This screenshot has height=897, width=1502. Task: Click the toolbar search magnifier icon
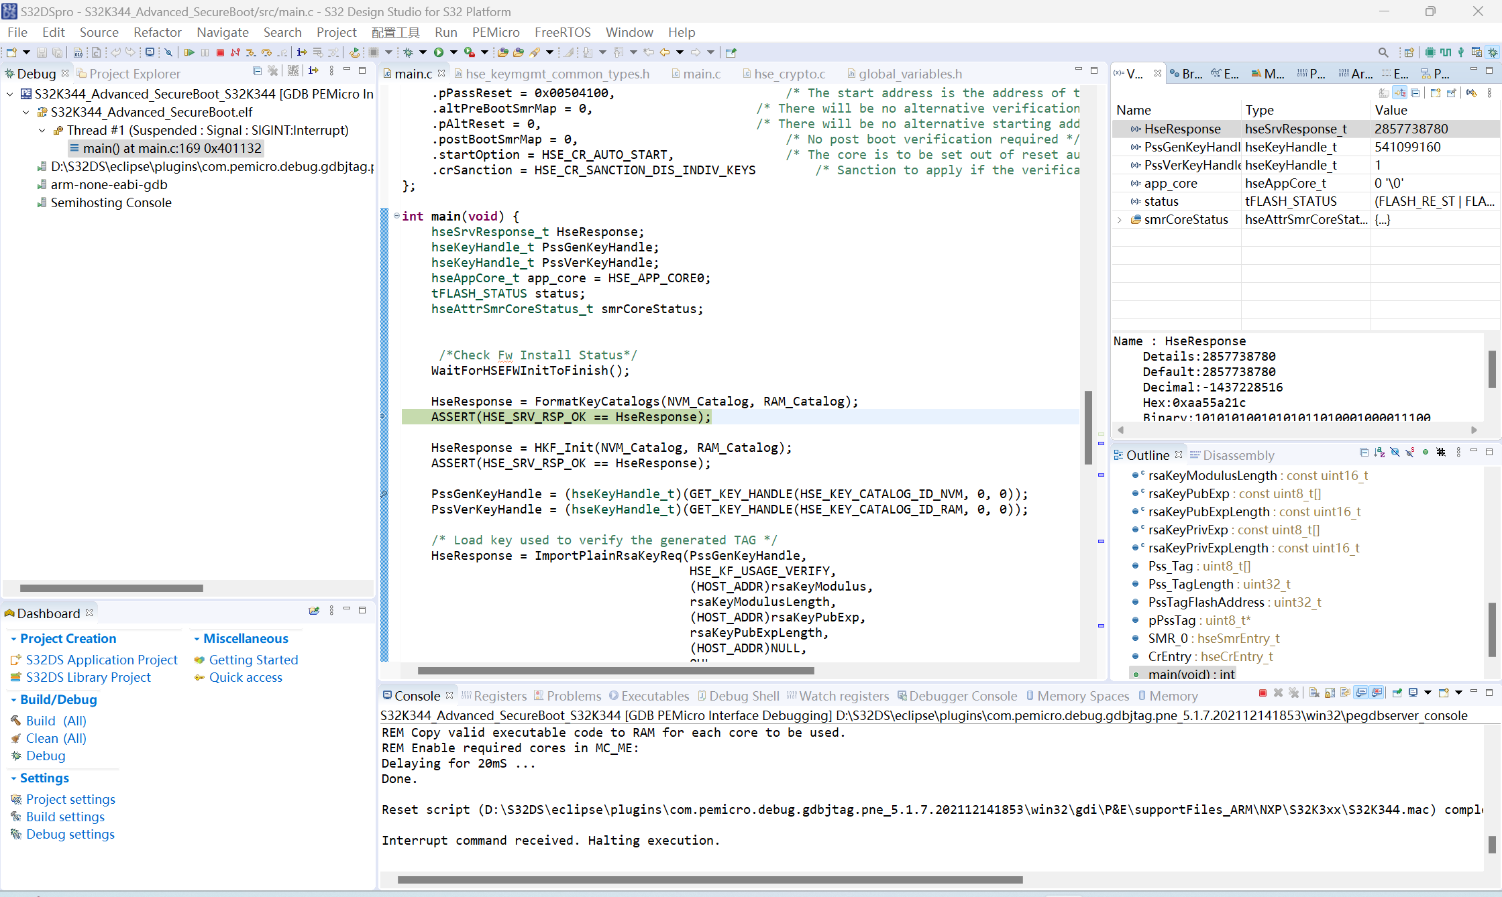tap(1383, 52)
